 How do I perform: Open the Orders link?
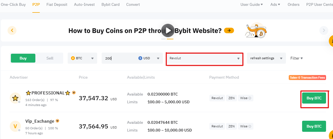[293, 4]
